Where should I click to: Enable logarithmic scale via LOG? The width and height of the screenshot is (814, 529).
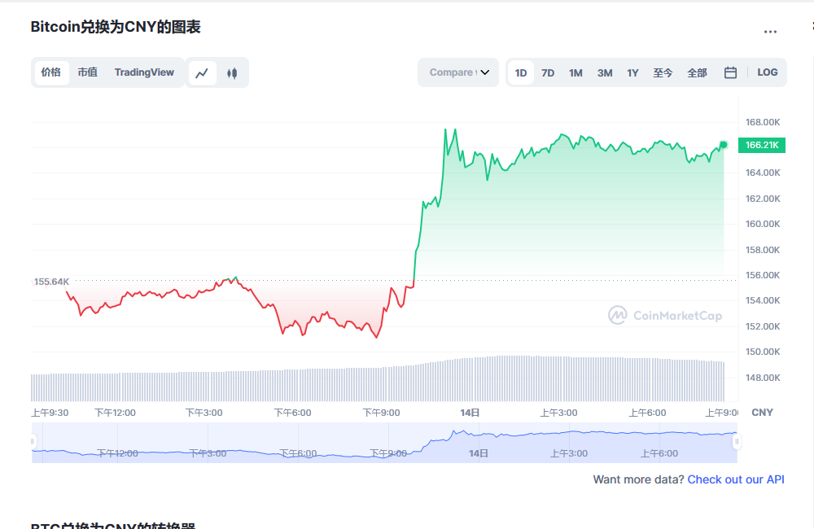pos(767,72)
